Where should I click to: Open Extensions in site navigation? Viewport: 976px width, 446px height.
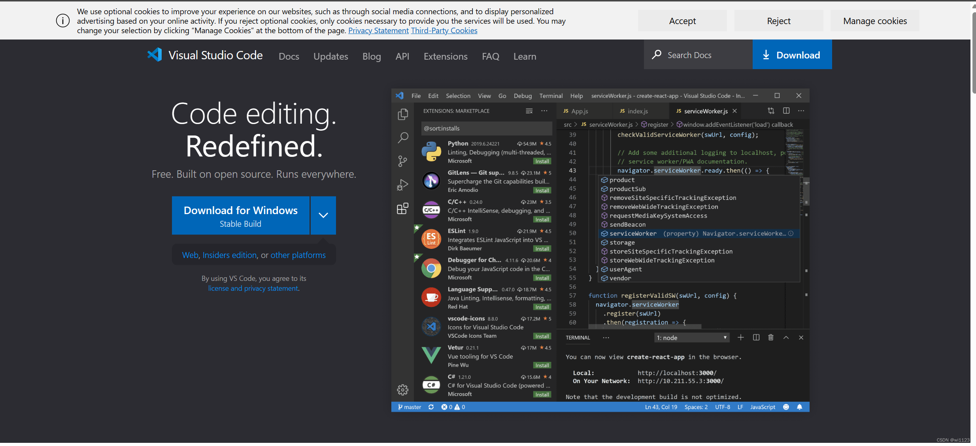[x=446, y=56]
